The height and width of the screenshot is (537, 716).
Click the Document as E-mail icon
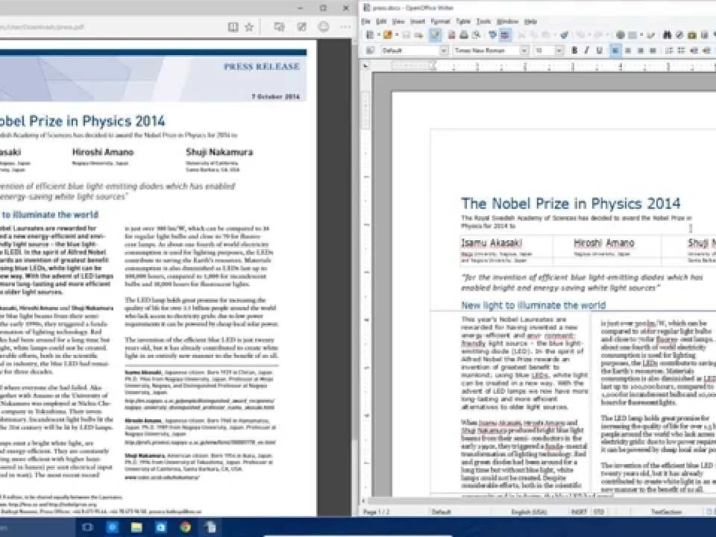tap(418, 35)
